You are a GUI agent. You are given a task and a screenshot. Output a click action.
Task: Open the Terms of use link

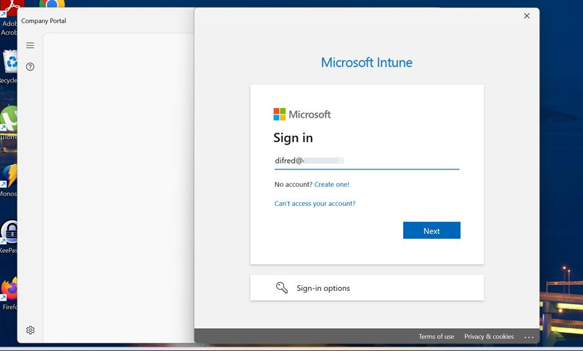436,337
